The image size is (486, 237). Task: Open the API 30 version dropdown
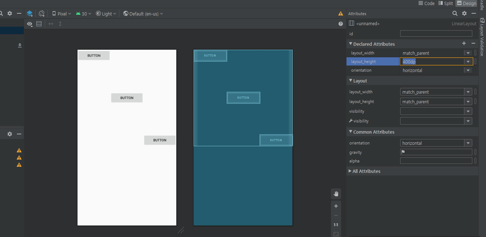[84, 14]
